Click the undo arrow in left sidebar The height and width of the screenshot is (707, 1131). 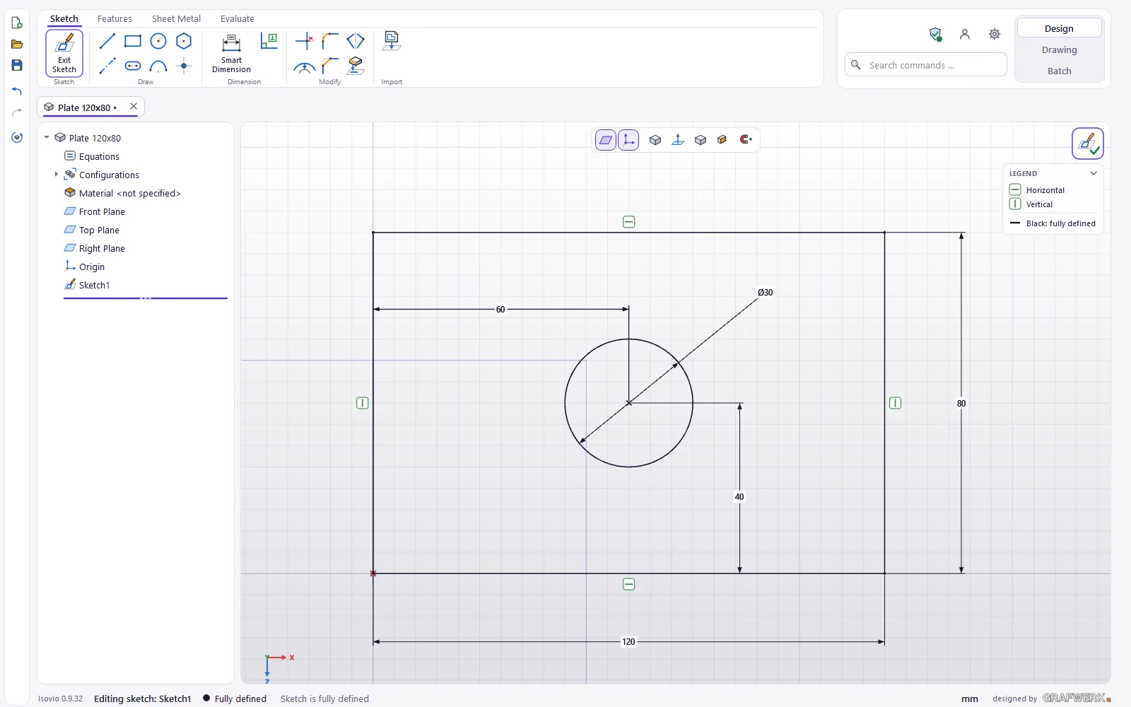(17, 91)
